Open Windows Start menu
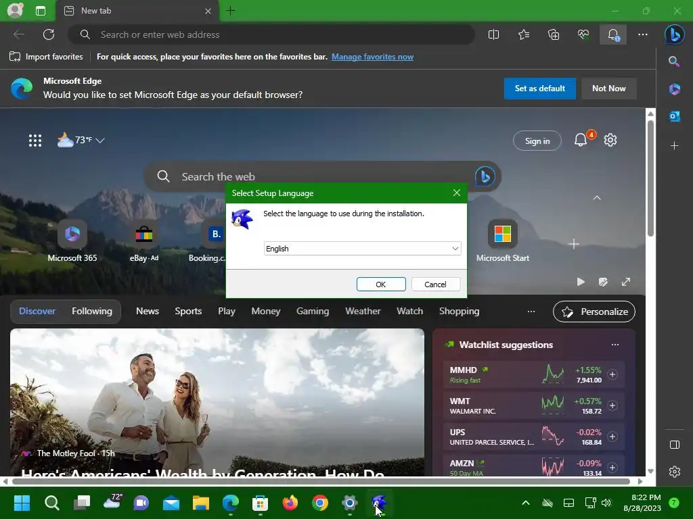 [22, 503]
